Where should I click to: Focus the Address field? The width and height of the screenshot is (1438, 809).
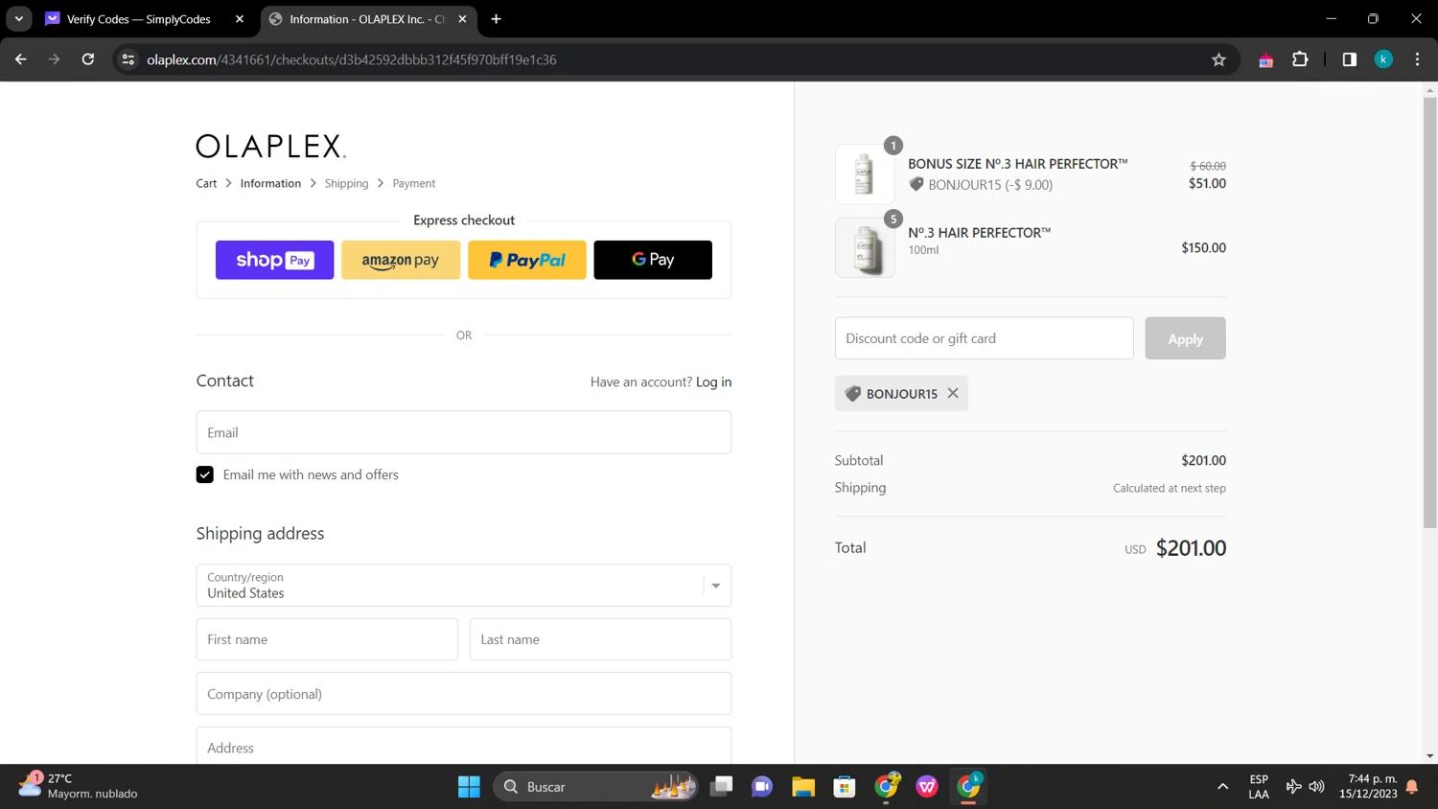click(464, 746)
